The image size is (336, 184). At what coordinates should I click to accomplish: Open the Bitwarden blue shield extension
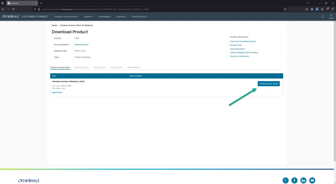click(x=317, y=9)
